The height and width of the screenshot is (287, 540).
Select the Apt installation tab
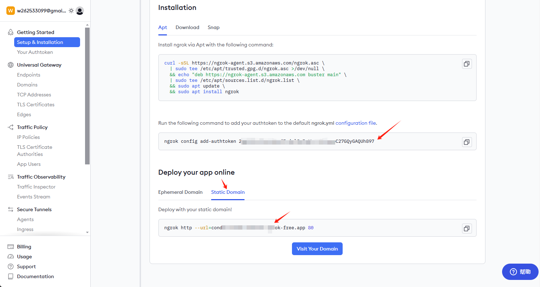[x=163, y=28]
